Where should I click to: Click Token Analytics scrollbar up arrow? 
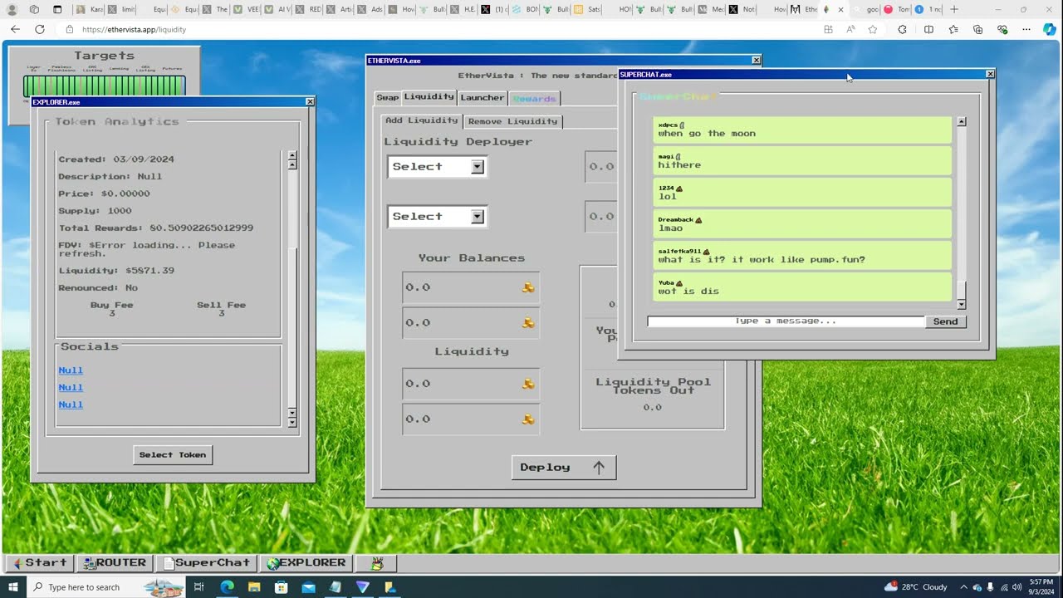(x=291, y=155)
